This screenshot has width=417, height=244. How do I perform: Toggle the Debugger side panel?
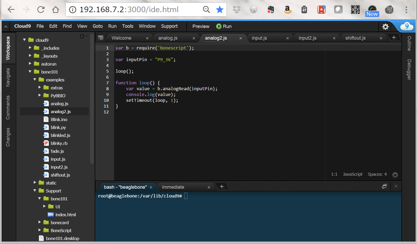(409, 70)
